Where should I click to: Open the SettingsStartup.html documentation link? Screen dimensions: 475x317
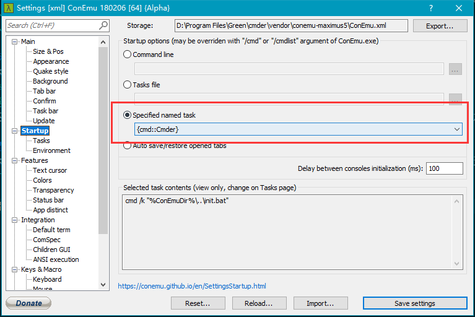point(192,286)
